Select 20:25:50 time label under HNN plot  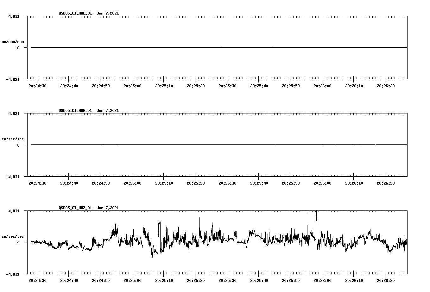(x=291, y=183)
